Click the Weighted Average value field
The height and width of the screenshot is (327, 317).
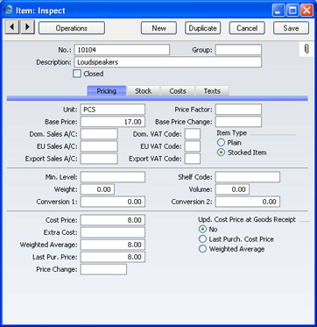[x=113, y=245]
